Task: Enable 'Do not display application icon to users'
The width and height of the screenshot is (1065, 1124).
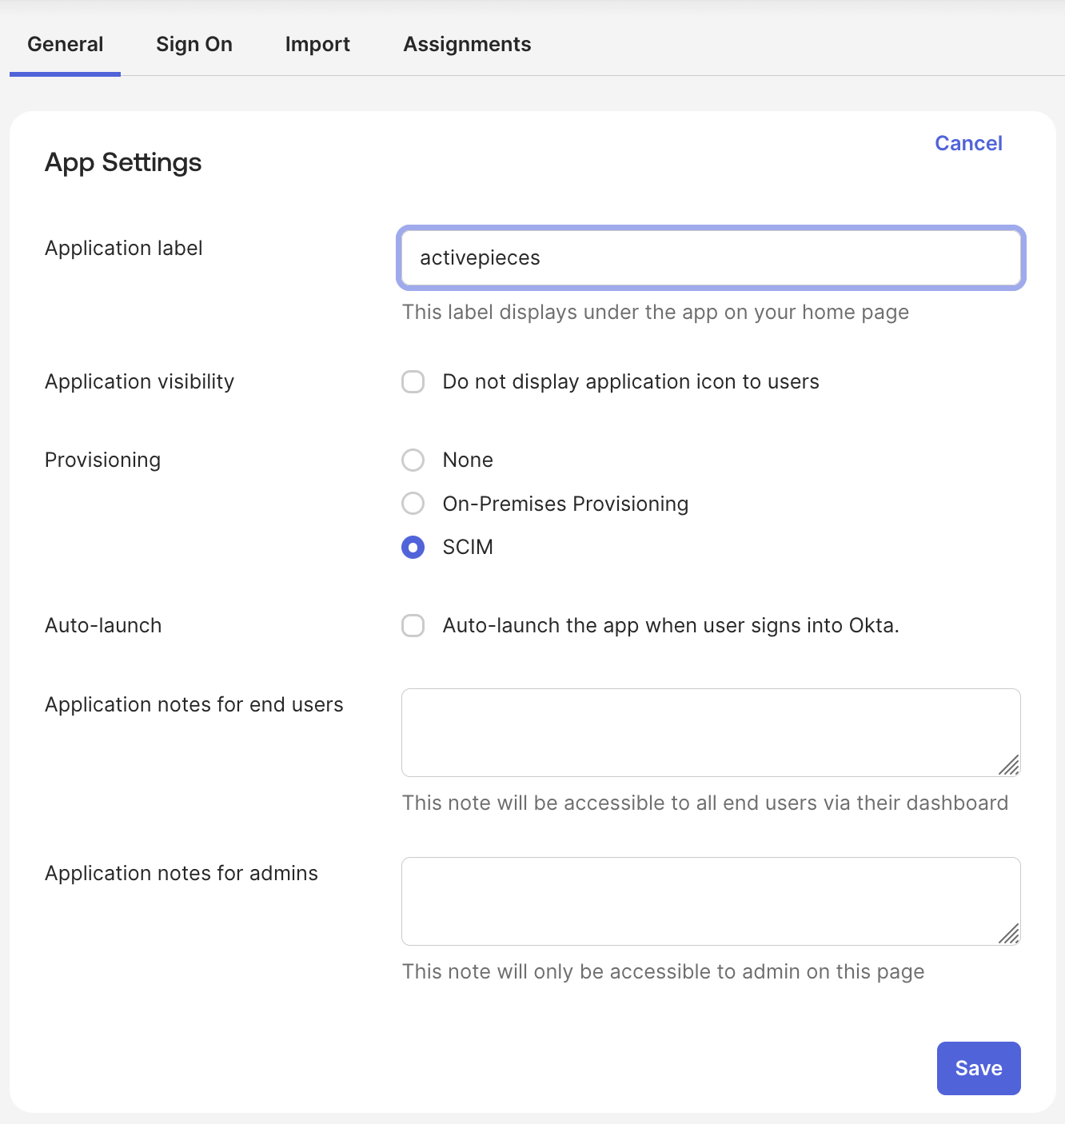Action: (413, 382)
